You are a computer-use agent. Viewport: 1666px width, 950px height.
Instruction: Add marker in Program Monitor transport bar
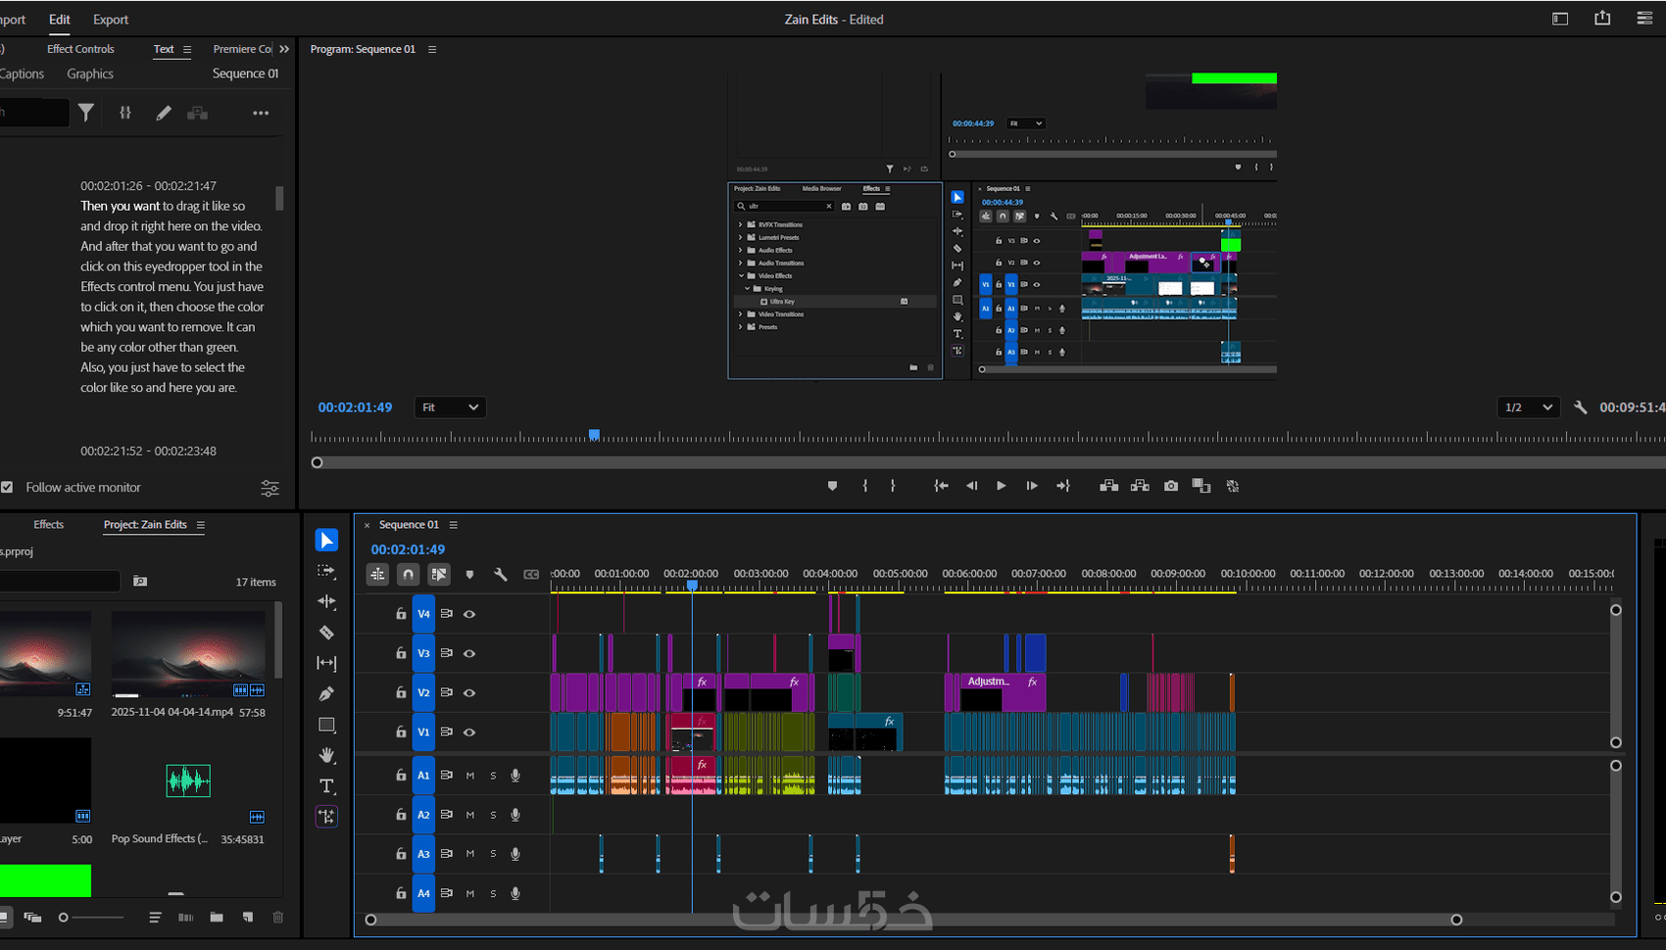click(832, 486)
